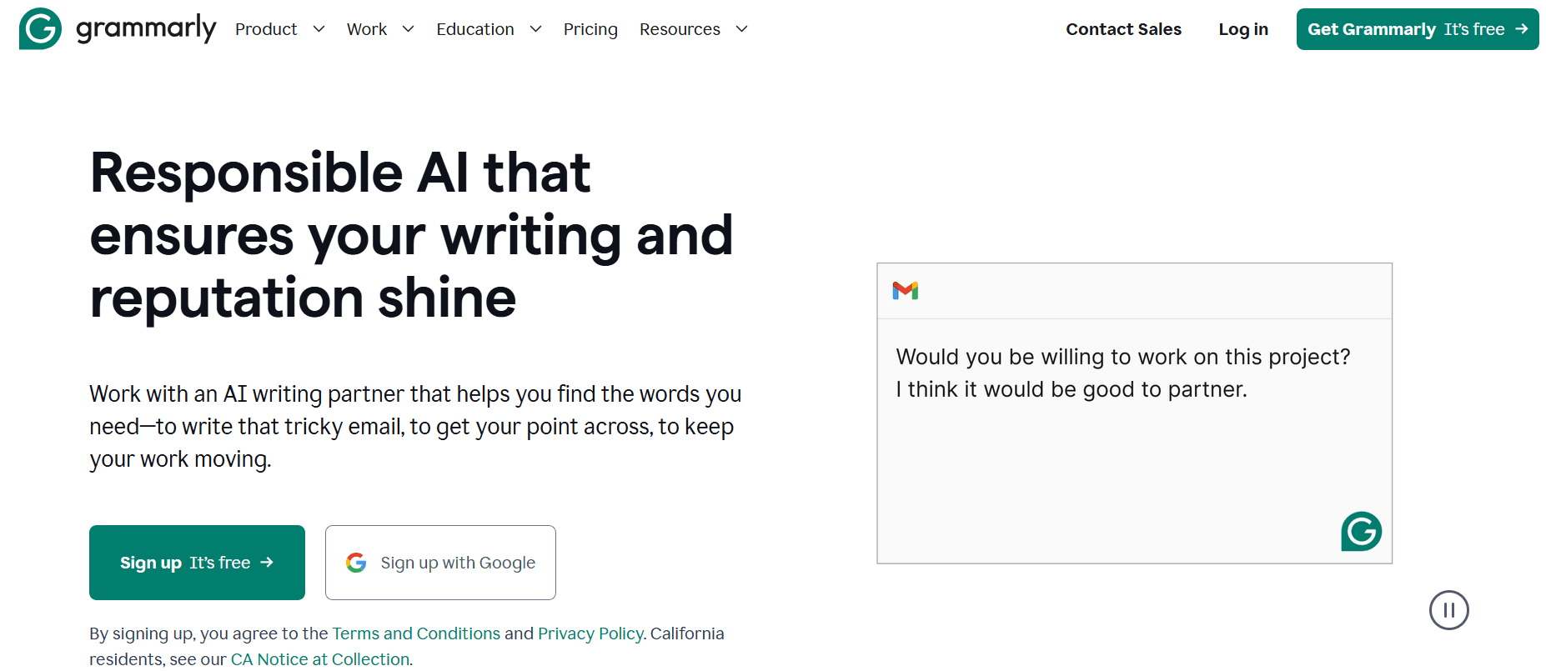Open the Product menu
The image size is (1546, 671).
click(x=266, y=29)
